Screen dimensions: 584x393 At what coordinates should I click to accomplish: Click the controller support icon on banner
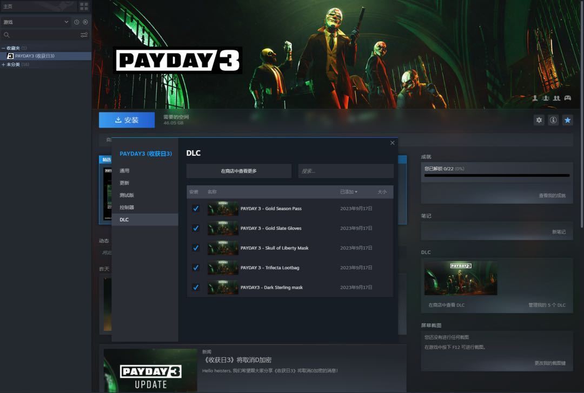click(x=567, y=98)
